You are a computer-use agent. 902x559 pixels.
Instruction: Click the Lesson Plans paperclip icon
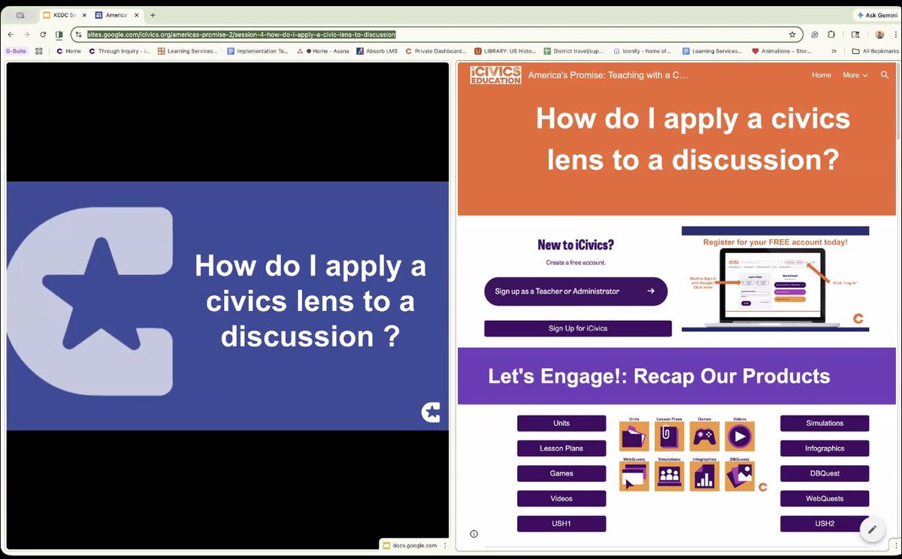(669, 437)
